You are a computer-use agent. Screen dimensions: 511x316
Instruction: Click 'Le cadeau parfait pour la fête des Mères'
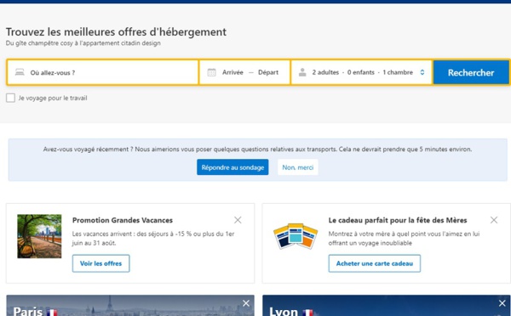[398, 220]
